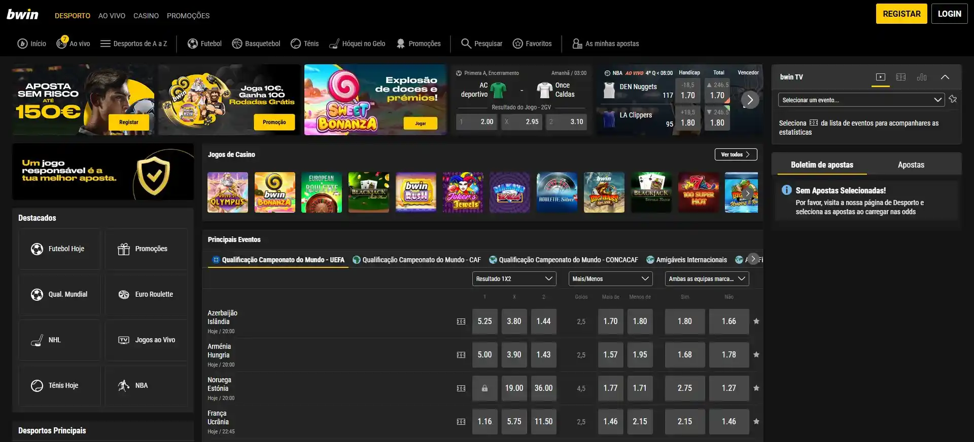The height and width of the screenshot is (442, 974).
Task: Reveal more event tabs with arrow
Action: (753, 259)
